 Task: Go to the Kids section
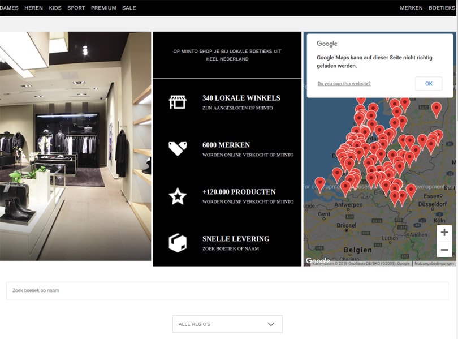coord(55,8)
